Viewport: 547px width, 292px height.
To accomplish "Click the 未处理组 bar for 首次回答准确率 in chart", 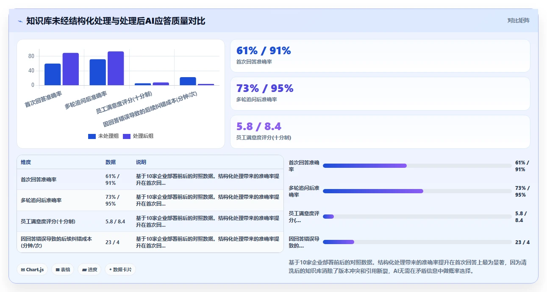I will pos(53,75).
